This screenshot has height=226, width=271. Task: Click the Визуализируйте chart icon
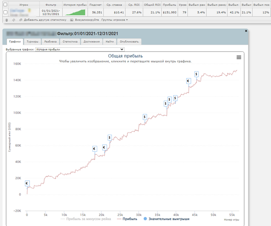tap(72, 20)
